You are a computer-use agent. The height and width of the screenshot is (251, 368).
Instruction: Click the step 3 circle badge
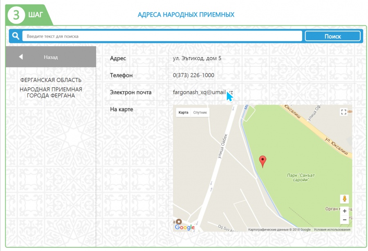tap(16, 15)
